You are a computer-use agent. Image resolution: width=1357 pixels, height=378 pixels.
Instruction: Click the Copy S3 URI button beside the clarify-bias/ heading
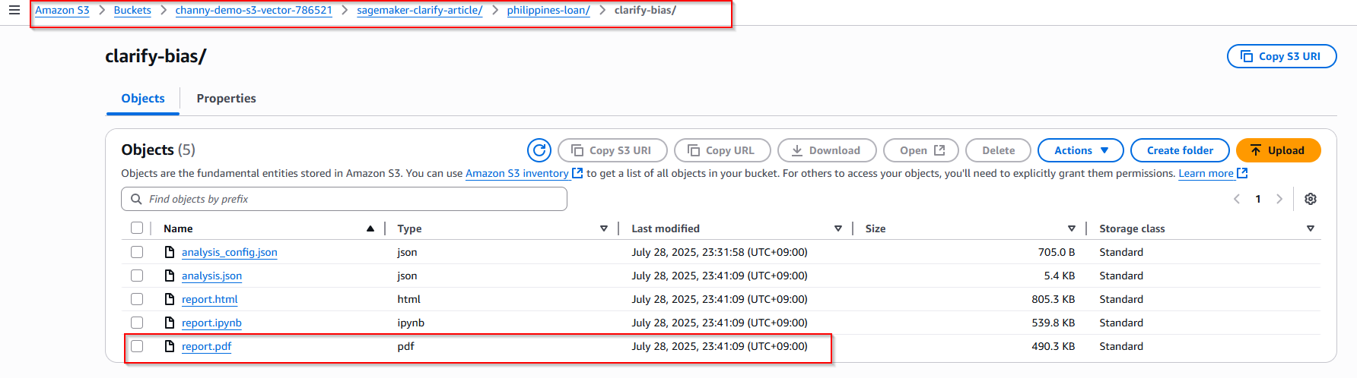click(1282, 56)
